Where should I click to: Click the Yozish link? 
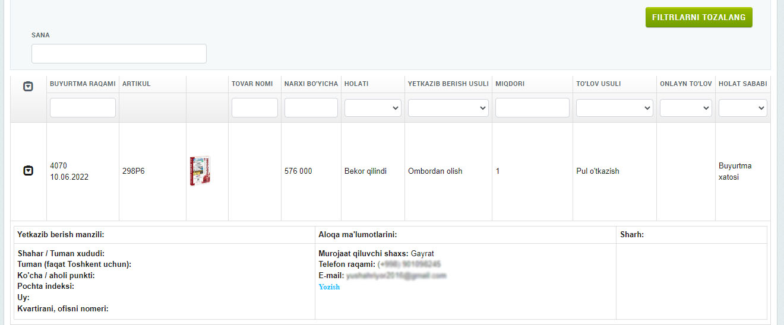coord(329,287)
